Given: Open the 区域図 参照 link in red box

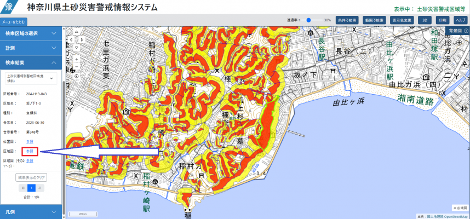Looking at the screenshot, I should (x=30, y=151).
